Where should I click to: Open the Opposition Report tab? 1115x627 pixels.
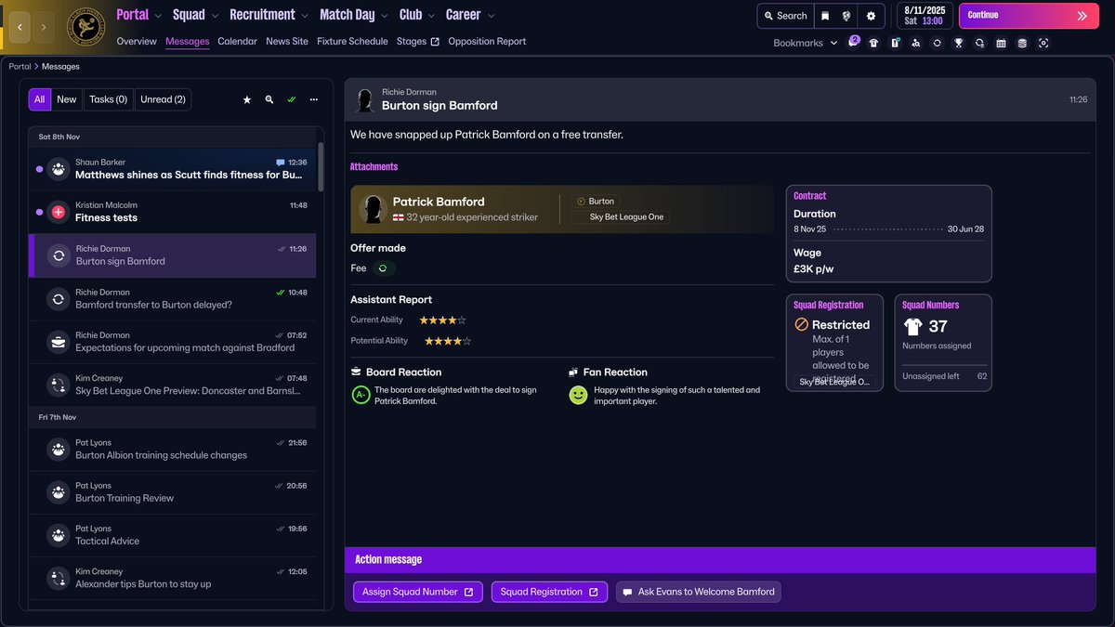point(487,42)
